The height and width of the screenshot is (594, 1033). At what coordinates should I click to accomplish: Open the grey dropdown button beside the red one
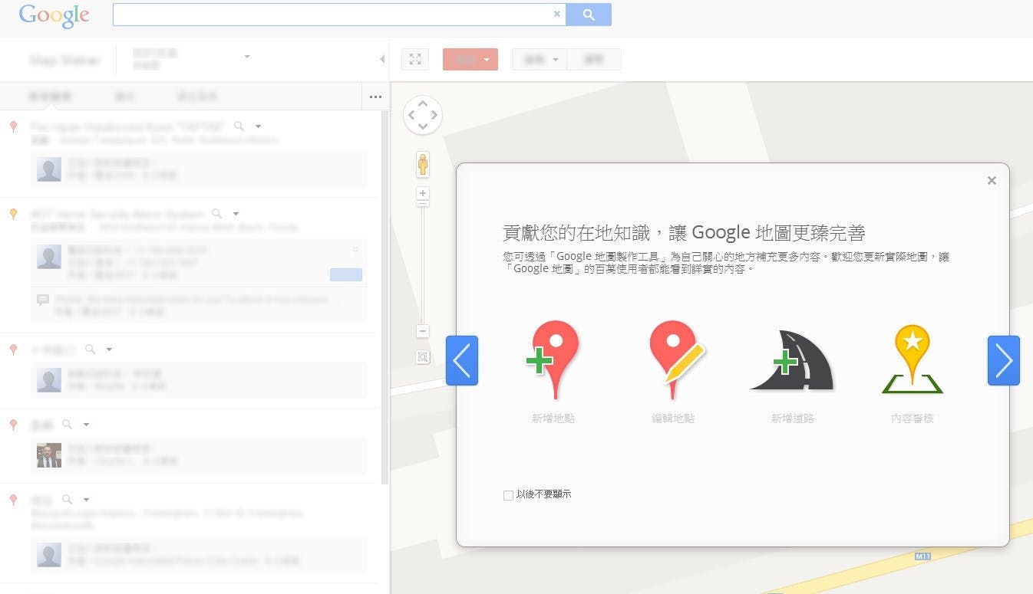tap(540, 59)
